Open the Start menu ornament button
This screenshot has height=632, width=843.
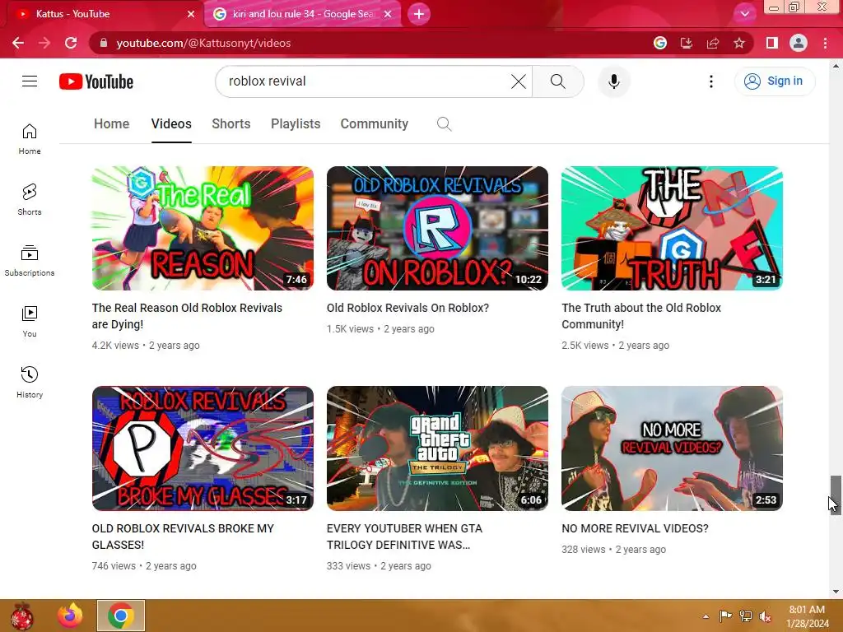click(21, 616)
